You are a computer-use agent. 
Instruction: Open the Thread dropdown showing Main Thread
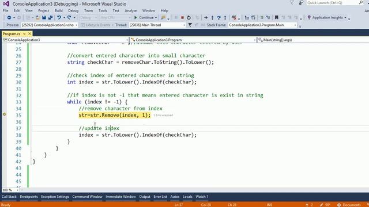pyautogui.click(x=184, y=25)
